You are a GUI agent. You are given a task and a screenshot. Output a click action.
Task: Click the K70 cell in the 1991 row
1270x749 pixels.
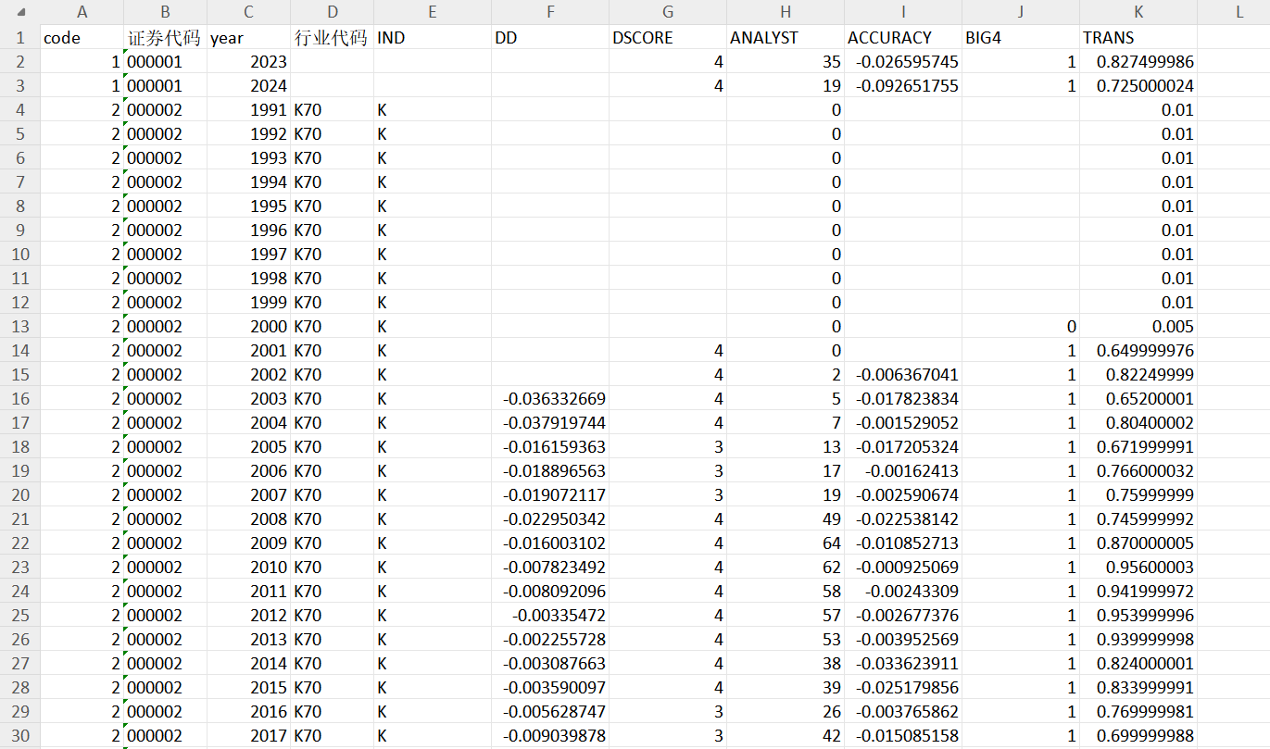(x=332, y=110)
